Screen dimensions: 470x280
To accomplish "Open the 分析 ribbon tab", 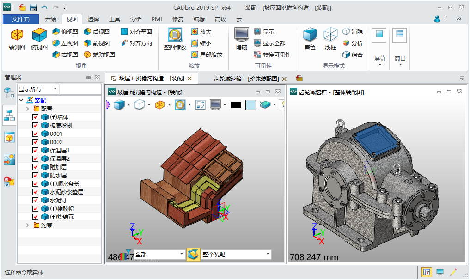I will click(x=136, y=19).
